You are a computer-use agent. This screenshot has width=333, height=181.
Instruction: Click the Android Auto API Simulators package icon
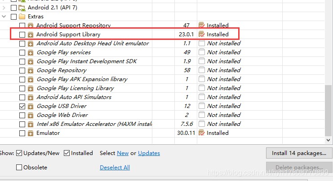pos(31,97)
